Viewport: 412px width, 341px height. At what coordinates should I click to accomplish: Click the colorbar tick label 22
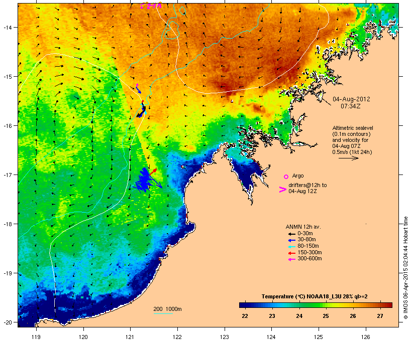click(x=245, y=316)
